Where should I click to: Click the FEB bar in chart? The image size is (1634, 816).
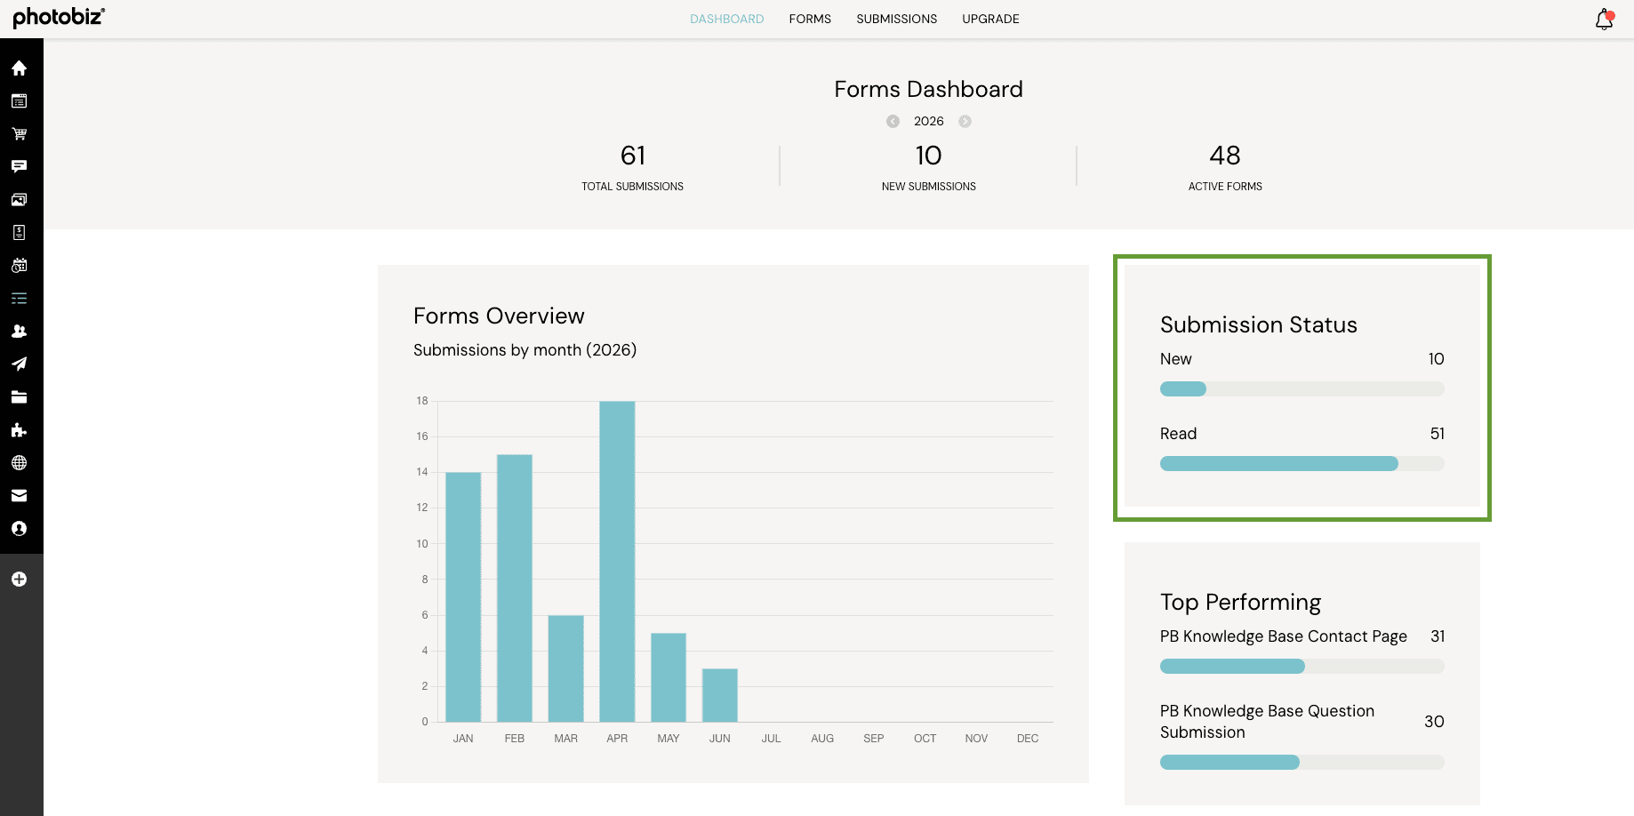(515, 588)
